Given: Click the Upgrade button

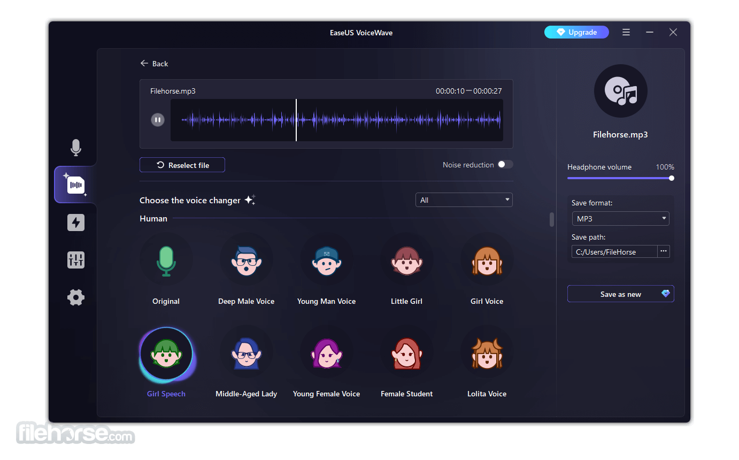Looking at the screenshot, I should pos(576,32).
